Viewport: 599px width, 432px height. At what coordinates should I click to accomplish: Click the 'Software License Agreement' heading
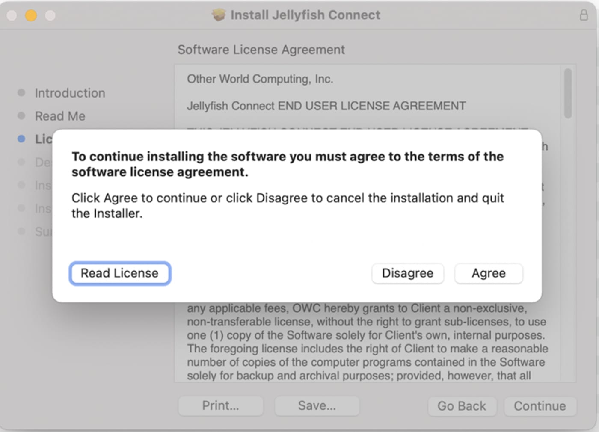tap(261, 50)
